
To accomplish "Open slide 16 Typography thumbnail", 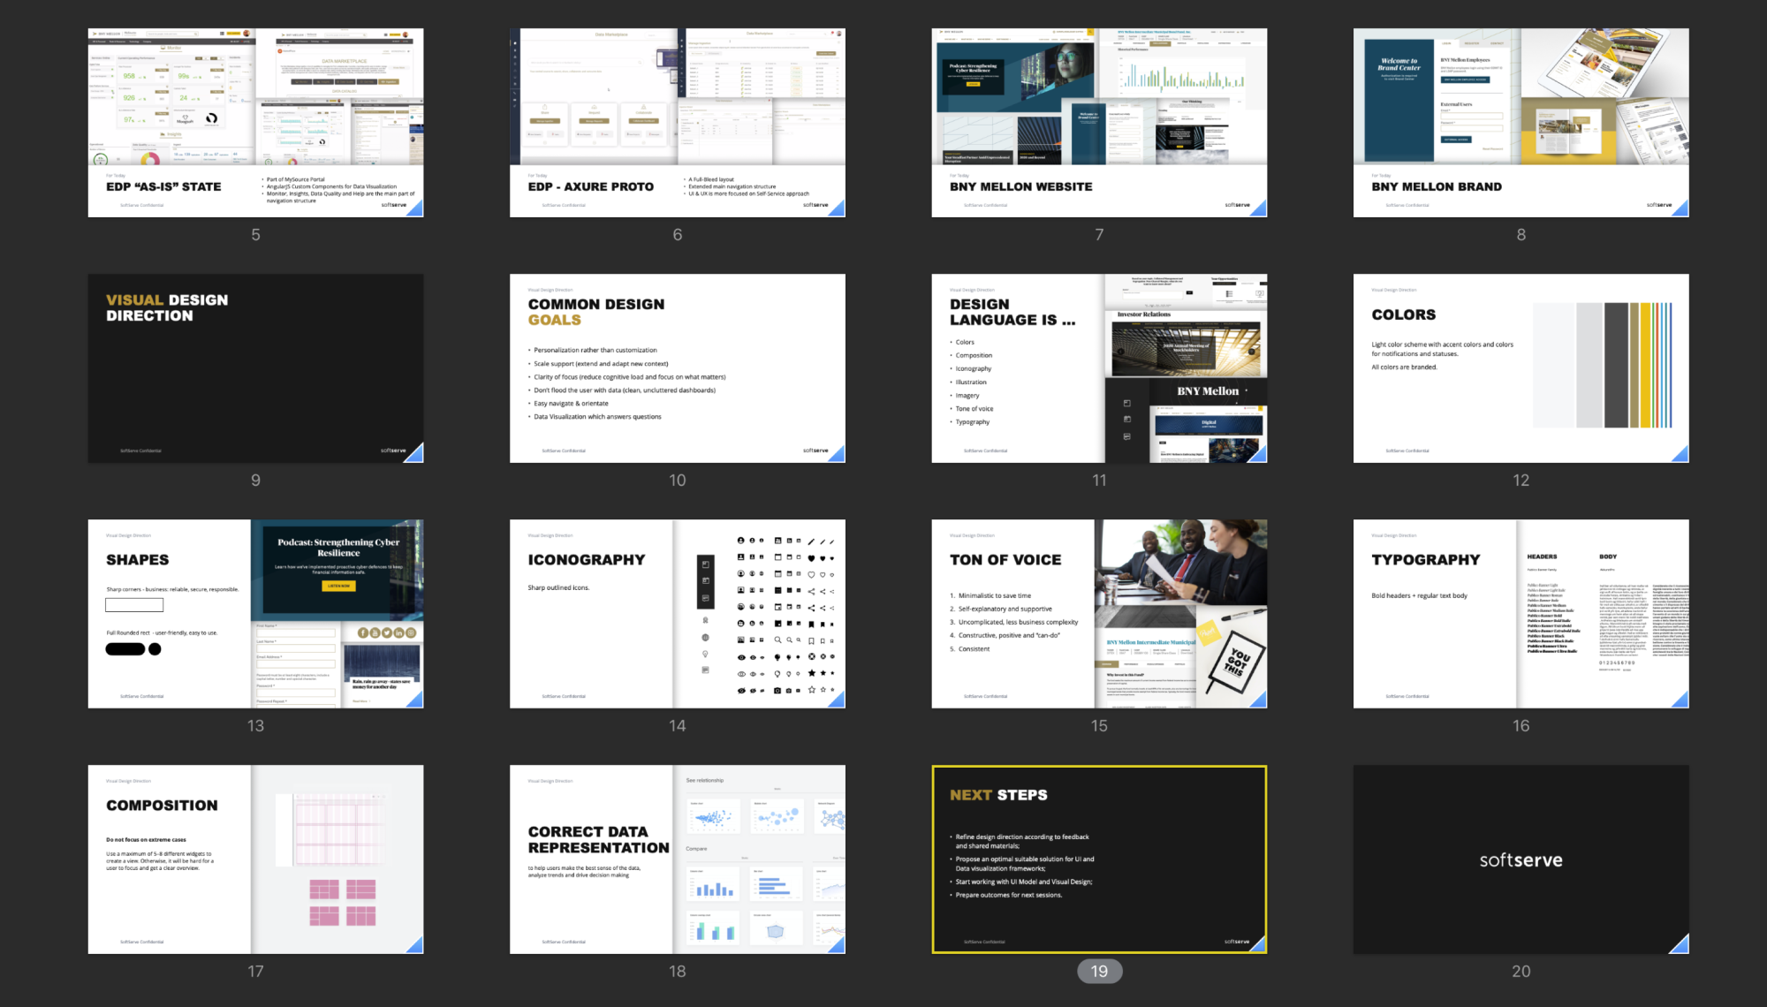I will coord(1521,613).
